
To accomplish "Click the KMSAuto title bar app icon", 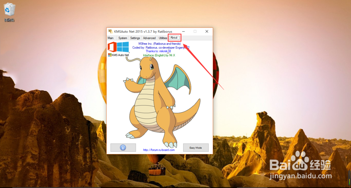I will 110,31.
